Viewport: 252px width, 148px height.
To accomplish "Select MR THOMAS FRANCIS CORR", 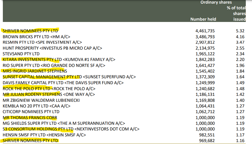I will pos(30,118).
